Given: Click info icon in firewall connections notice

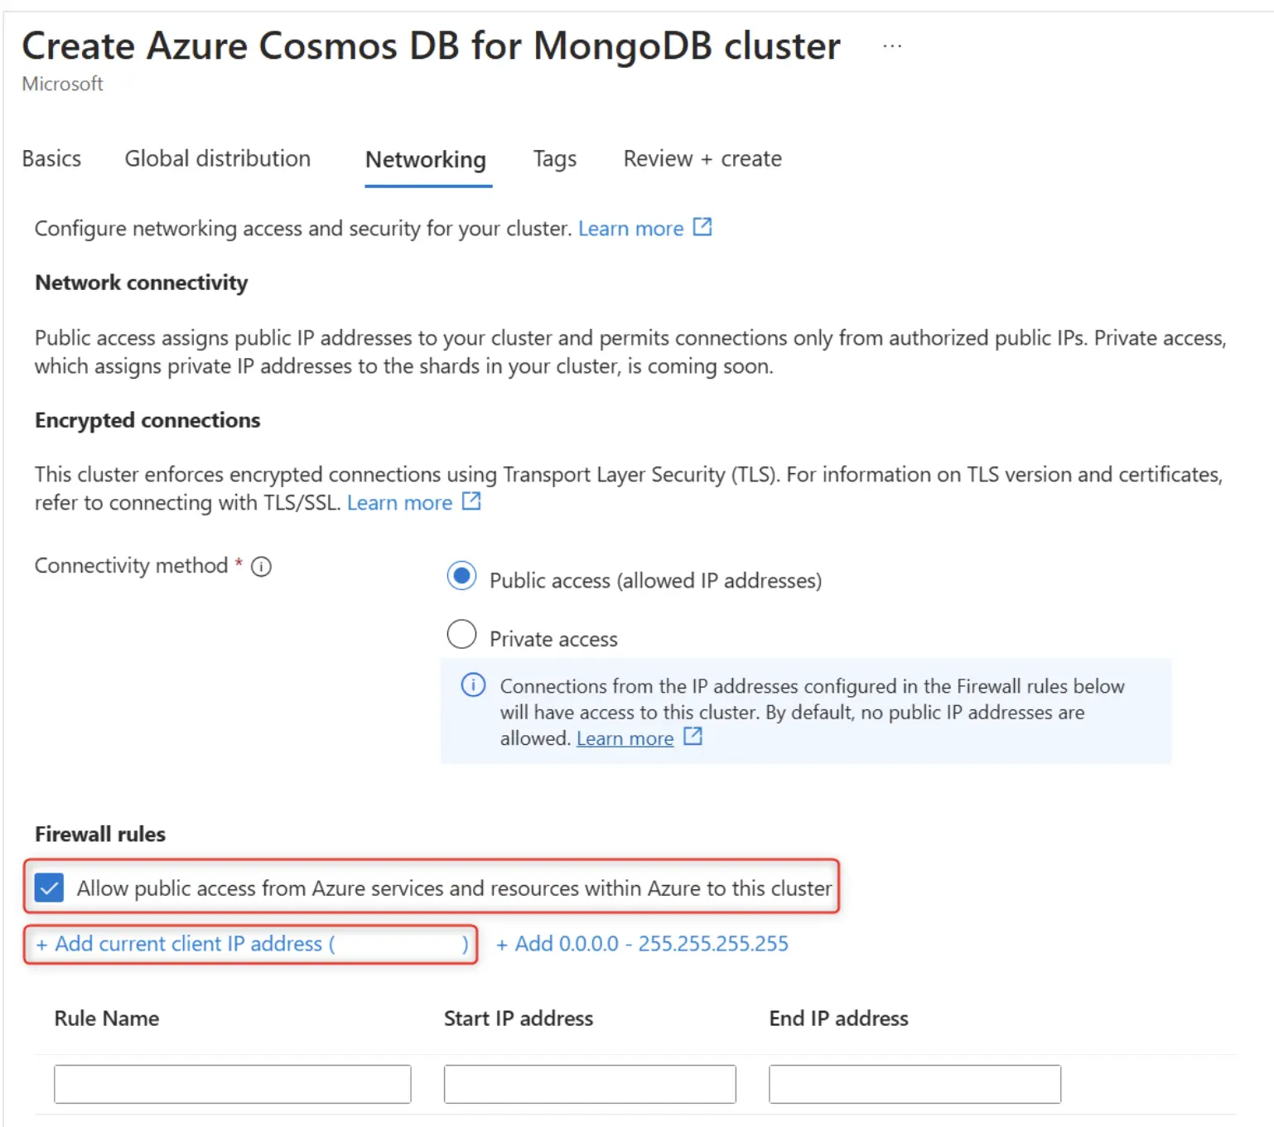Looking at the screenshot, I should 473,685.
